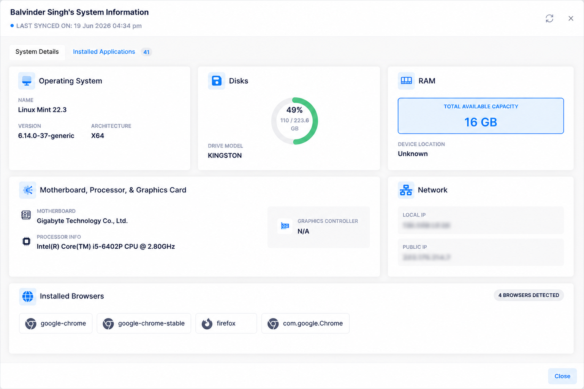
Task: Click the Linux Mint 22.3 name
Action: coord(42,110)
